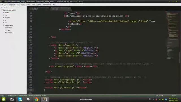Expand the assets folder
Viewport: 181px width, 102px height.
[3, 12]
